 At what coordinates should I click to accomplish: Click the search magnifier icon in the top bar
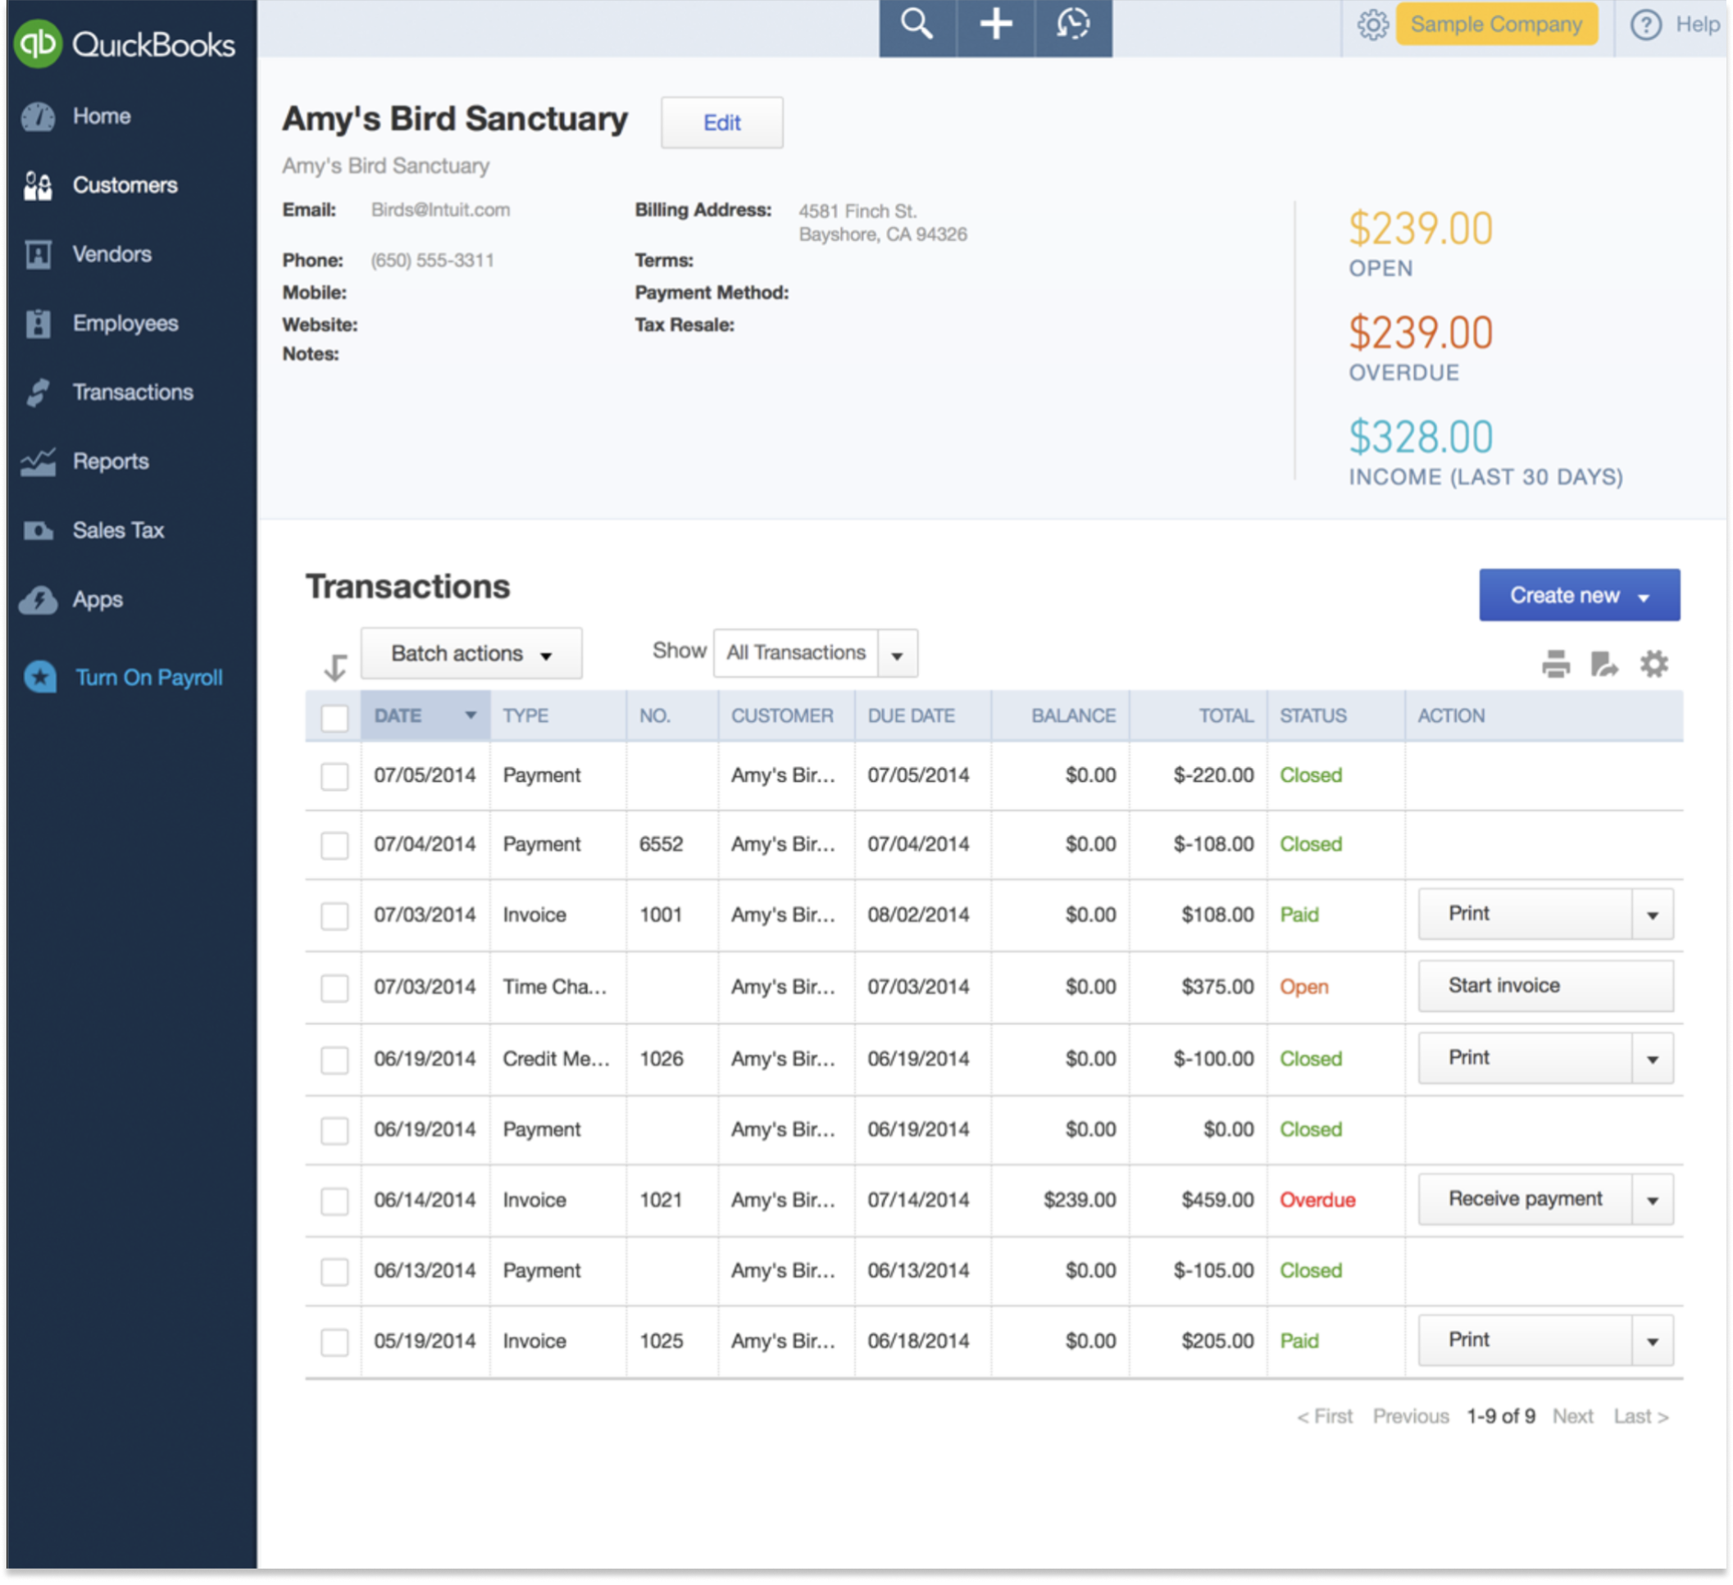coord(917,25)
